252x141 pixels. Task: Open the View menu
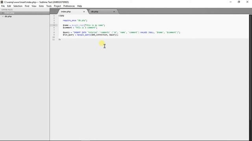pyautogui.click(x=34, y=6)
